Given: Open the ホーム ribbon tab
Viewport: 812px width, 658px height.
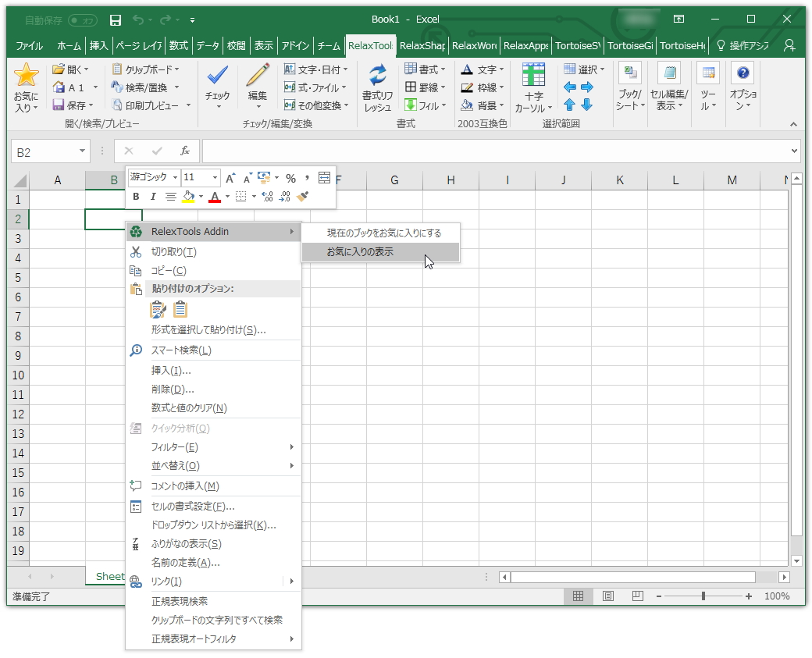Looking at the screenshot, I should point(69,46).
